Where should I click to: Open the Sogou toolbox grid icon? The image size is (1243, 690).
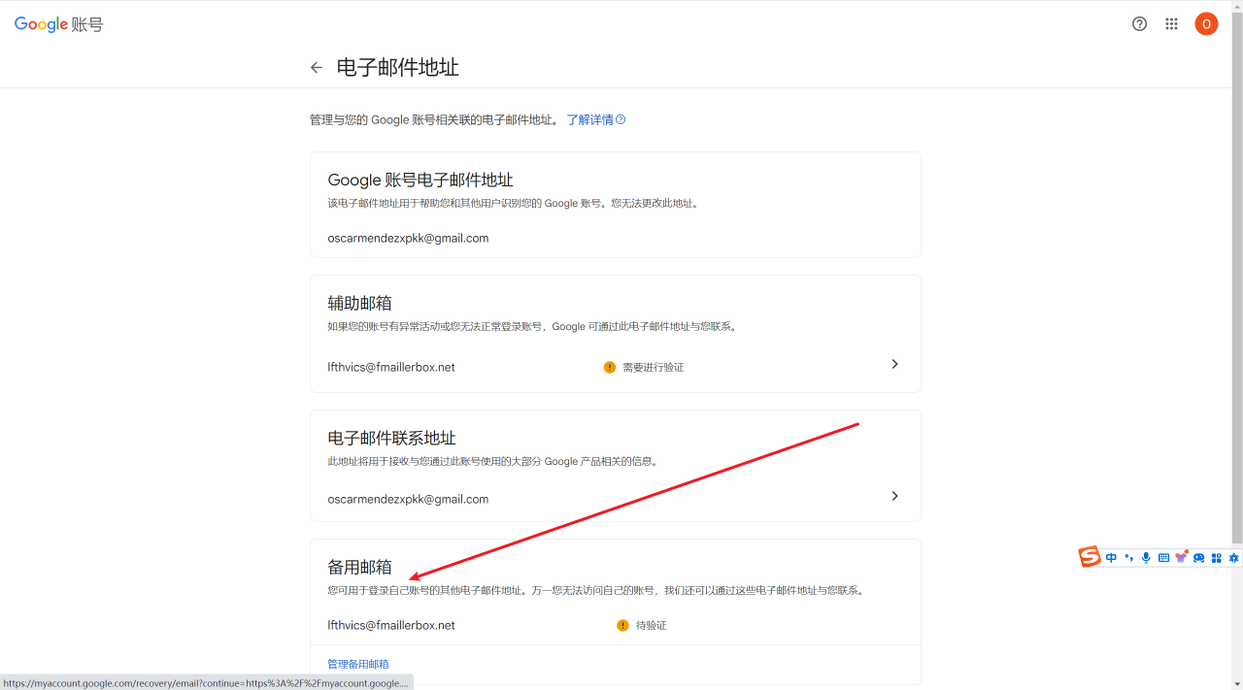[x=1216, y=558]
